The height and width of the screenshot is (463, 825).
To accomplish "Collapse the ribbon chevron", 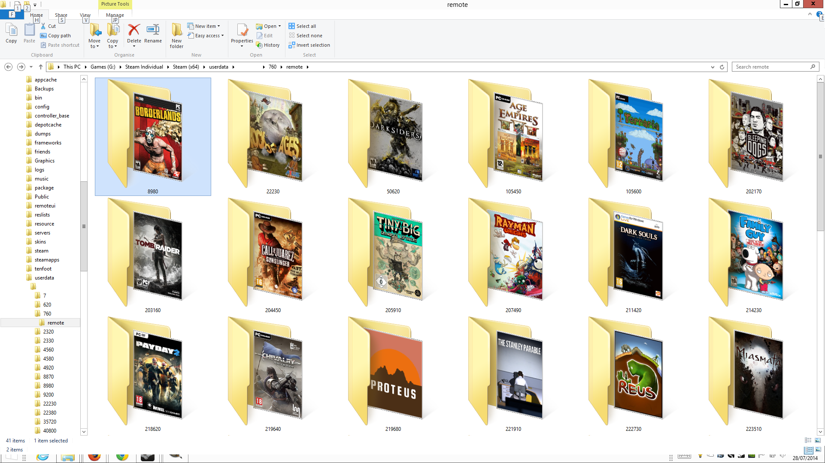I will click(810, 14).
